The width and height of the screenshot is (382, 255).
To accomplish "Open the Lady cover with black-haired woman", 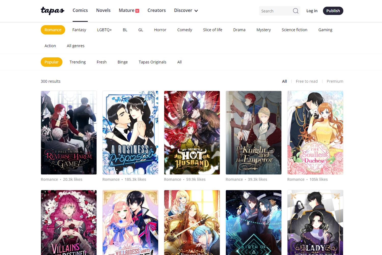I will click(x=315, y=222).
